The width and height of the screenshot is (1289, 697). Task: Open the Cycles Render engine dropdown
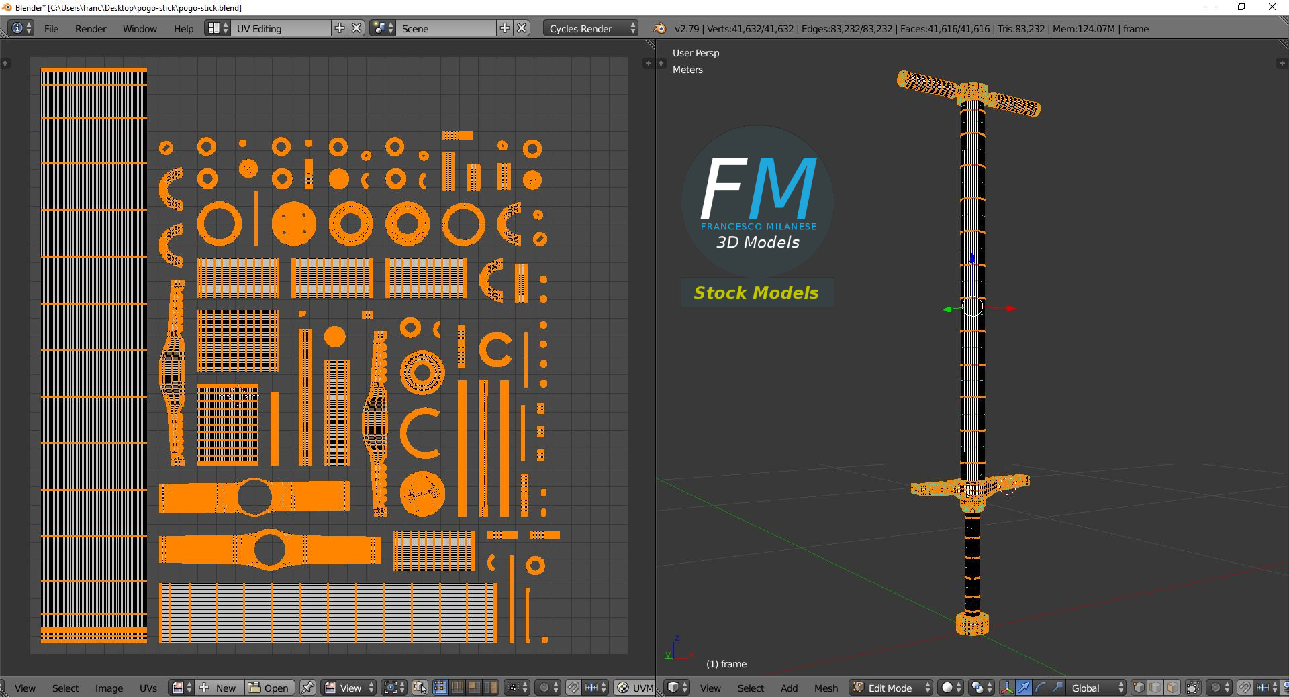(x=592, y=28)
